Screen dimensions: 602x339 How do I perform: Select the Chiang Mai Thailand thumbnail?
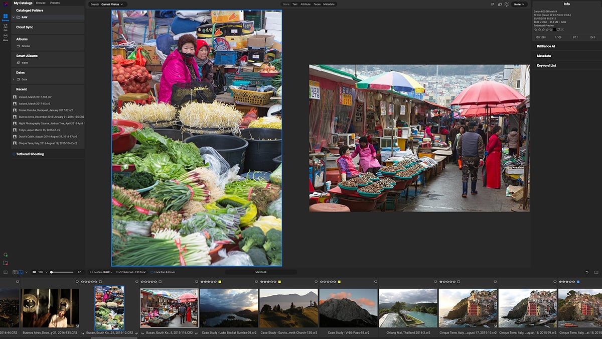coord(408,308)
